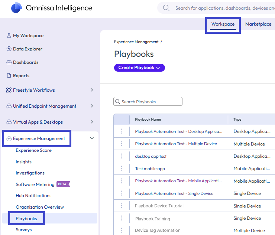The image size is (275, 235).
Task: Open Investigations submenu item
Action: point(30,173)
